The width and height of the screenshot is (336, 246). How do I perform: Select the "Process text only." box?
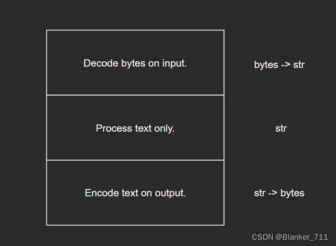click(x=135, y=128)
